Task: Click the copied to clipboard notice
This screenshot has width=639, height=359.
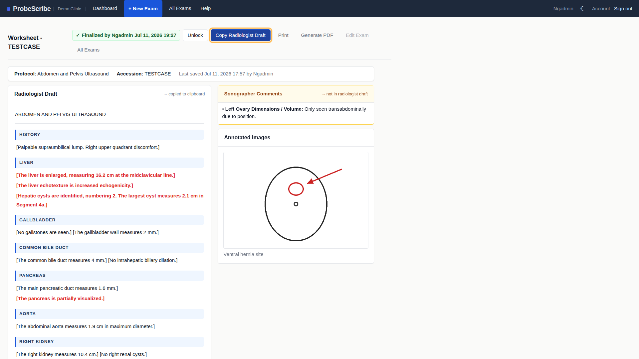Action: [184, 94]
